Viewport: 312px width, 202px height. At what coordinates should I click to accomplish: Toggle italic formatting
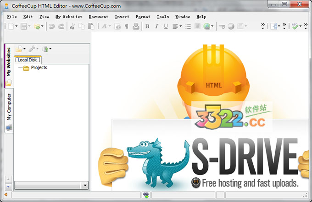coord(156,27)
